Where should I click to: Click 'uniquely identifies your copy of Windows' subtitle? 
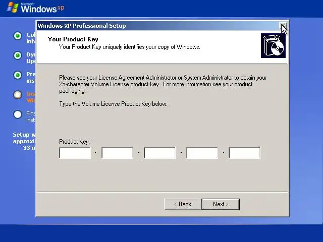point(151,47)
